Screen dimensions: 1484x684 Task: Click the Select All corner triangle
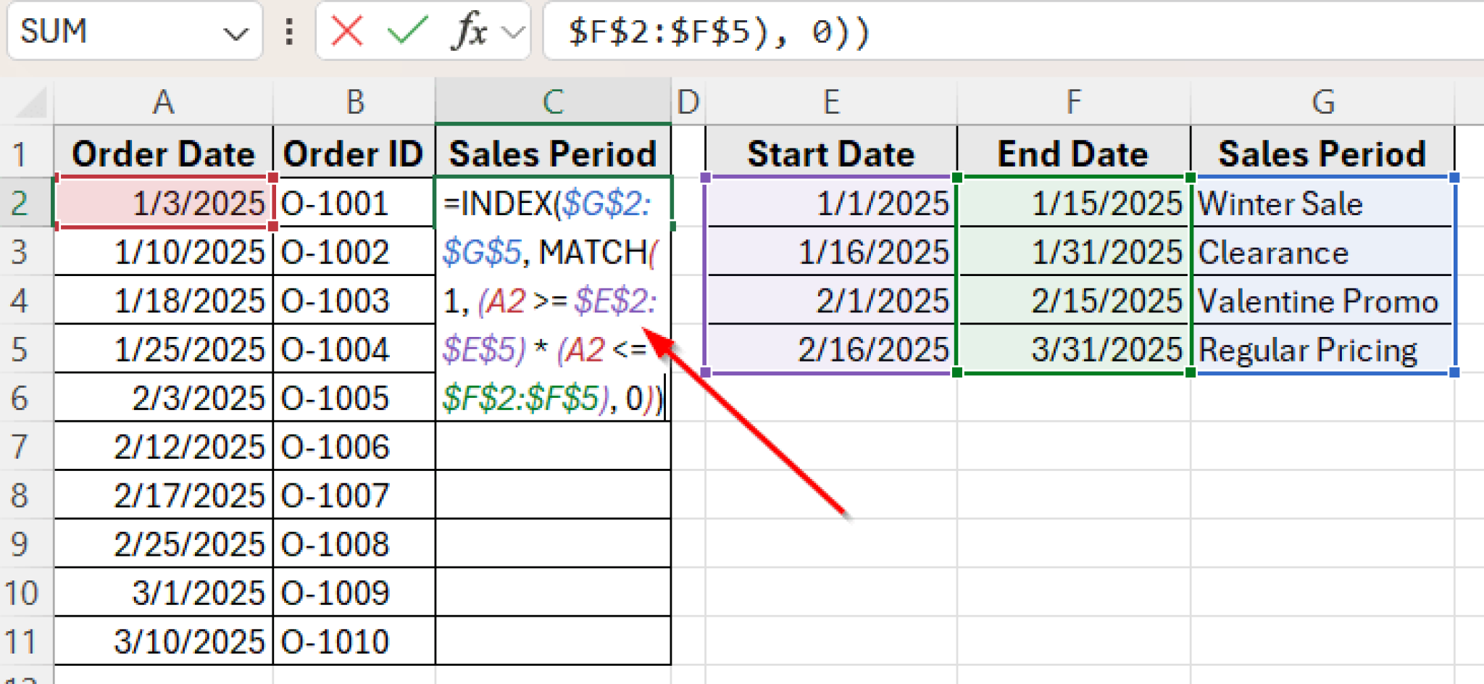31,103
